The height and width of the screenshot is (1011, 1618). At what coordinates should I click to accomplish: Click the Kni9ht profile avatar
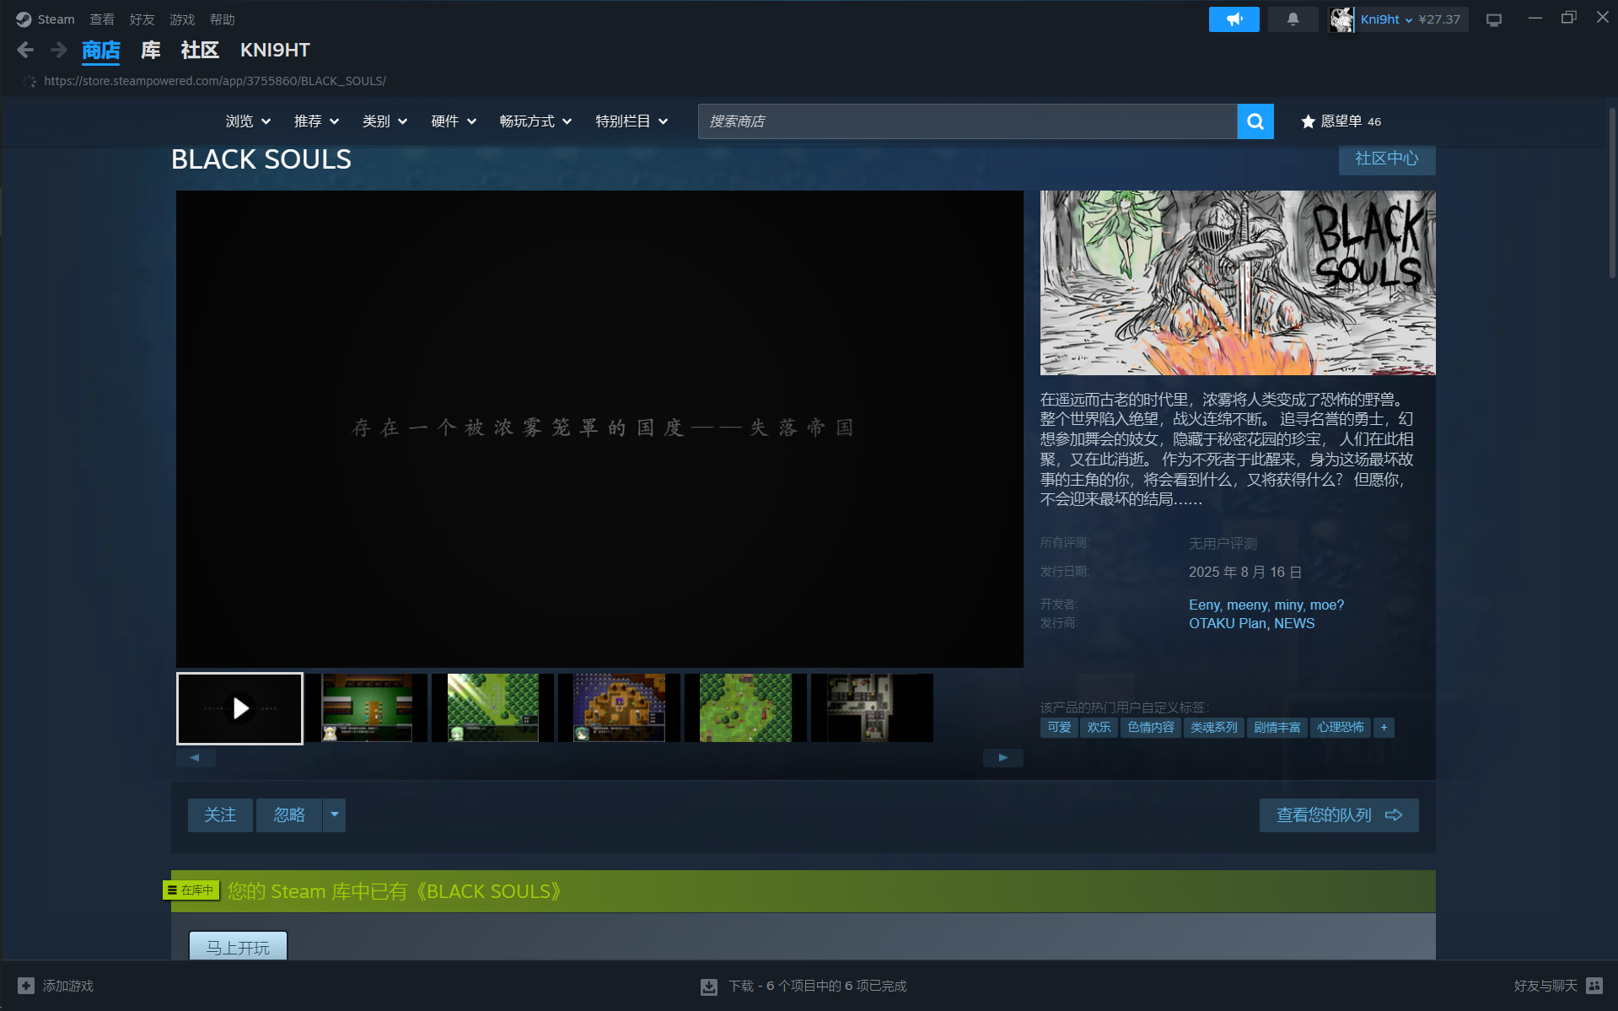pos(1341,19)
